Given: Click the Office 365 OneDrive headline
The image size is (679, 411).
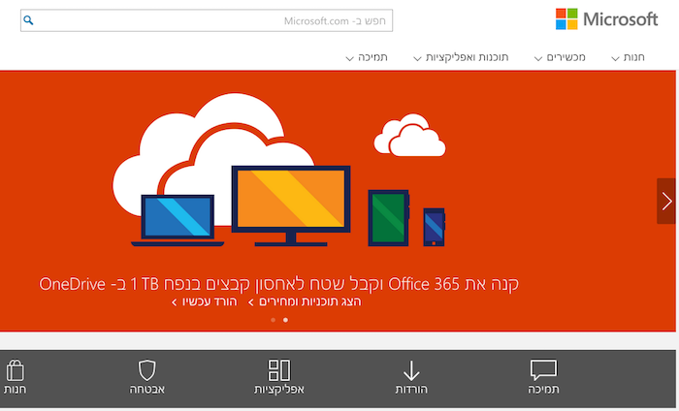Looking at the screenshot, I should [279, 284].
